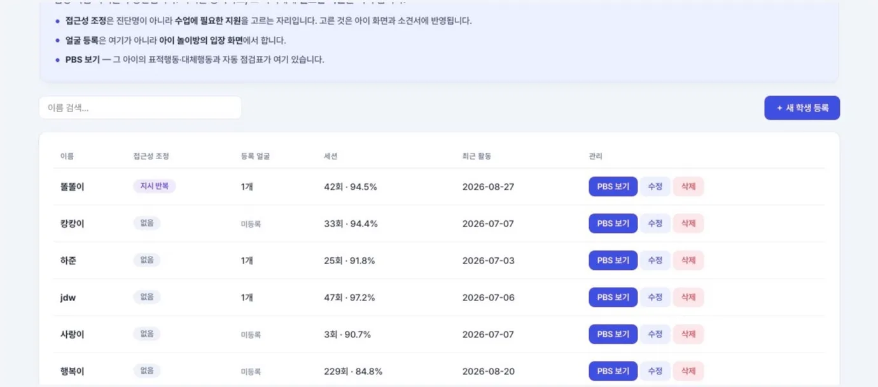Click the date 2026-08-27
Image resolution: width=878 pixels, height=387 pixels.
pyautogui.click(x=488, y=186)
